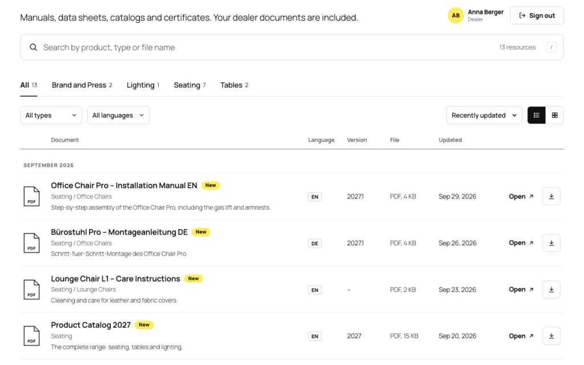Click the date Sep 29, 2026
Screen dimensions: 584x365
[457, 197]
